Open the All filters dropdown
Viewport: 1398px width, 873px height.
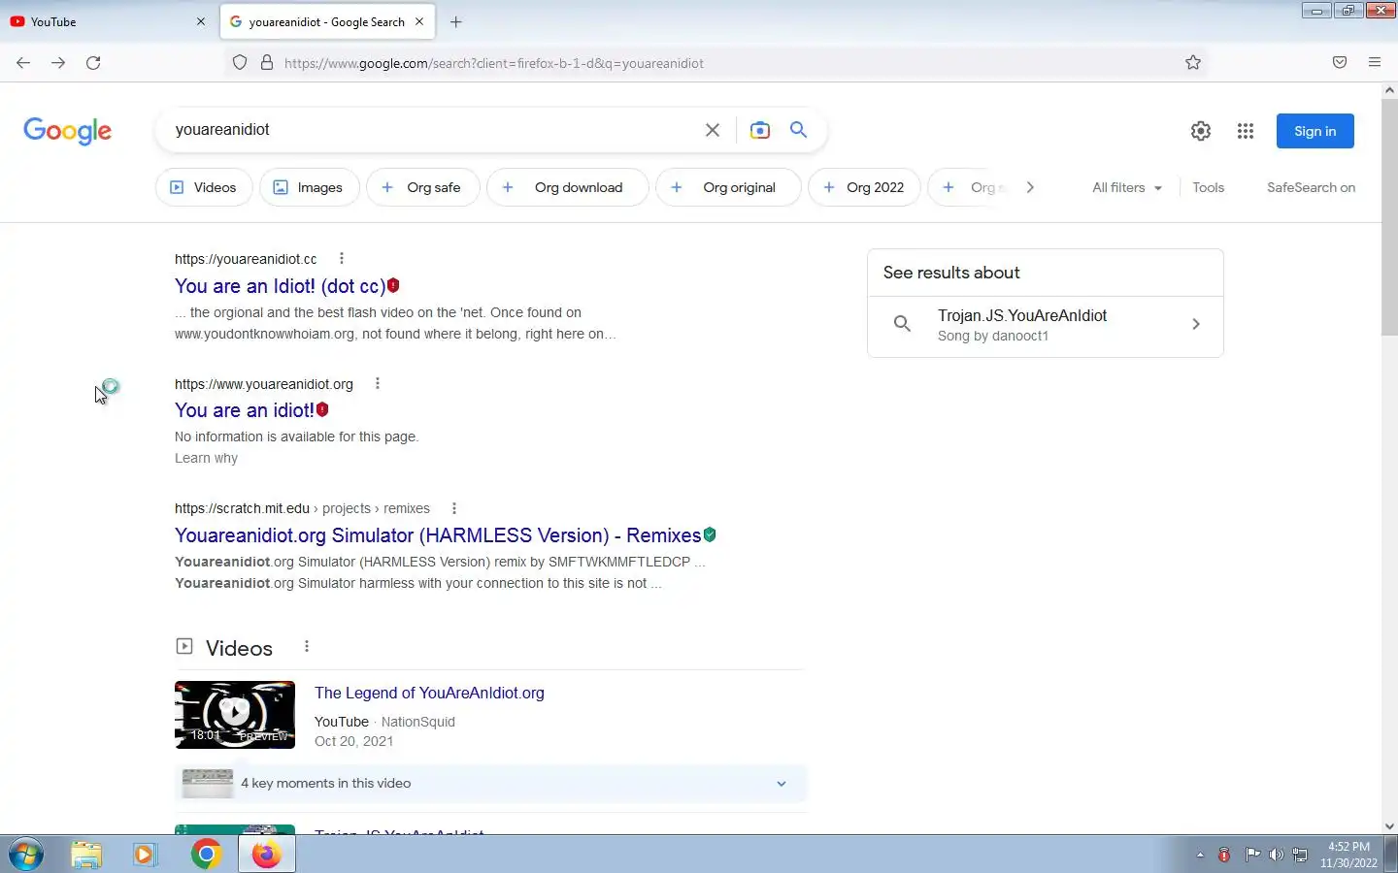coord(1127,187)
